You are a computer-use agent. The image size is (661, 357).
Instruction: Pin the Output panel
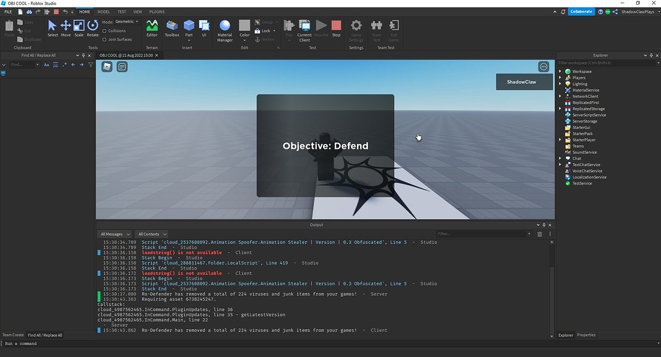point(543,225)
